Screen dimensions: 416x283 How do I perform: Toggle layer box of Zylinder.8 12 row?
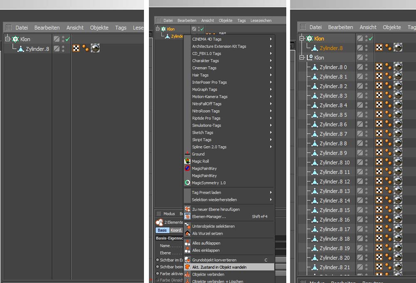(x=360, y=181)
